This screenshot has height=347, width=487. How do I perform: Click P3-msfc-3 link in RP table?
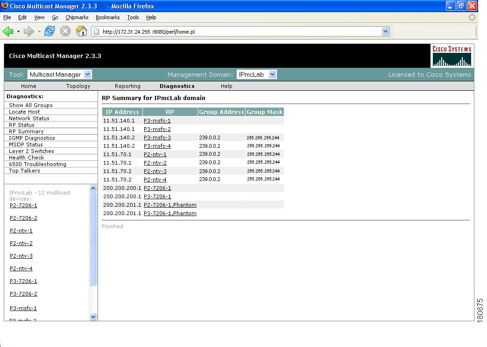coord(157,137)
